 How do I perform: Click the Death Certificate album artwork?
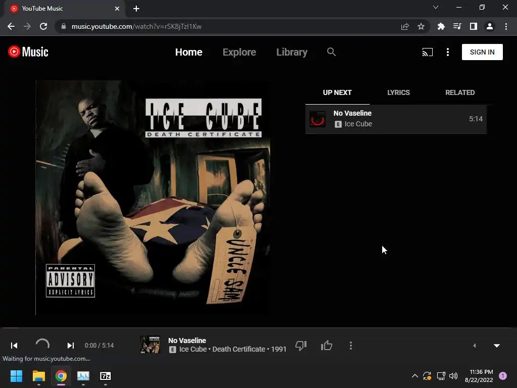click(x=153, y=198)
